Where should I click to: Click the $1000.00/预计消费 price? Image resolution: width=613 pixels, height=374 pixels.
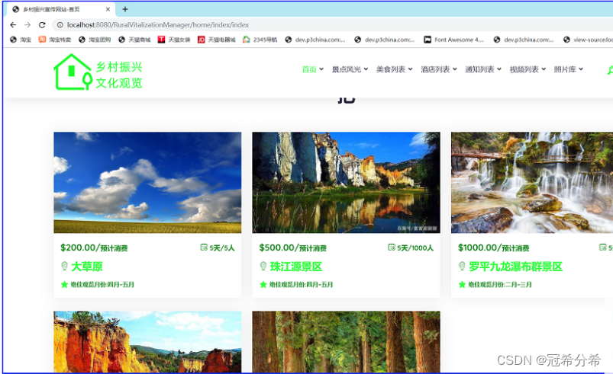pos(493,248)
